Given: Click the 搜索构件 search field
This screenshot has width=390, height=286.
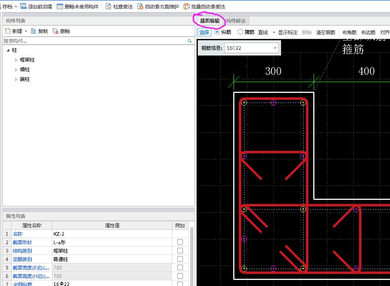Looking at the screenshot, I should (x=94, y=41).
